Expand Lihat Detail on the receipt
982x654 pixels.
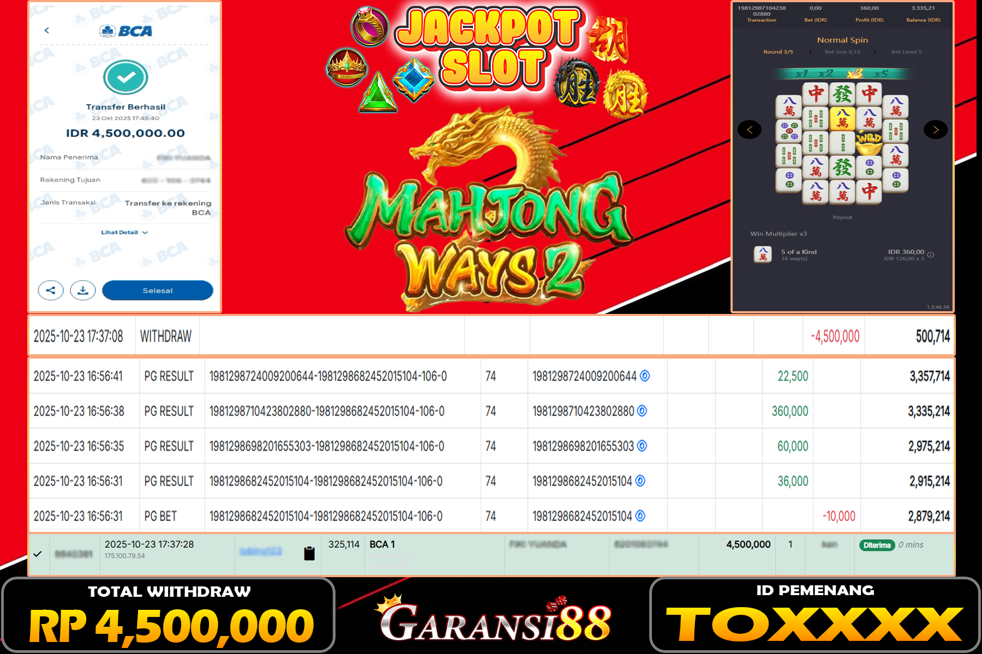click(x=124, y=233)
